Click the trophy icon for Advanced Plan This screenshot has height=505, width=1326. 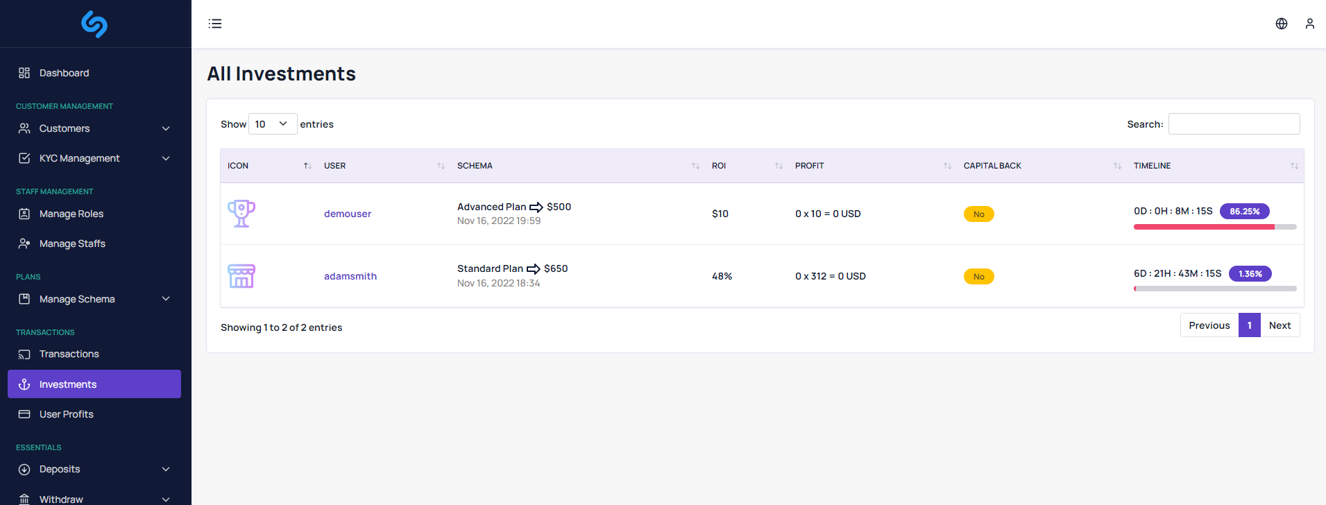[x=241, y=214]
